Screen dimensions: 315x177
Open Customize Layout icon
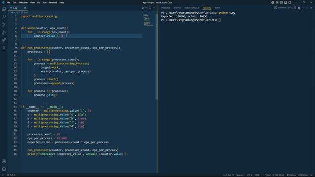coord(277,2)
